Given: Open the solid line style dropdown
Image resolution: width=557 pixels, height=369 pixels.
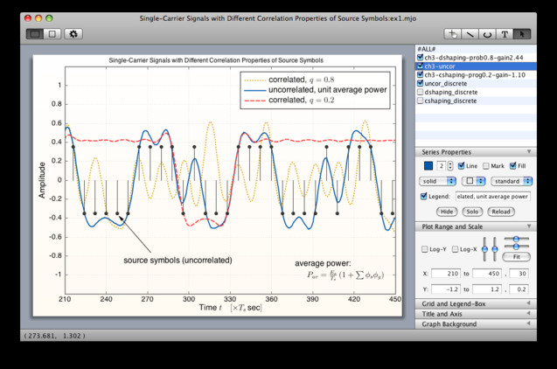Looking at the screenshot, I should coord(439,181).
